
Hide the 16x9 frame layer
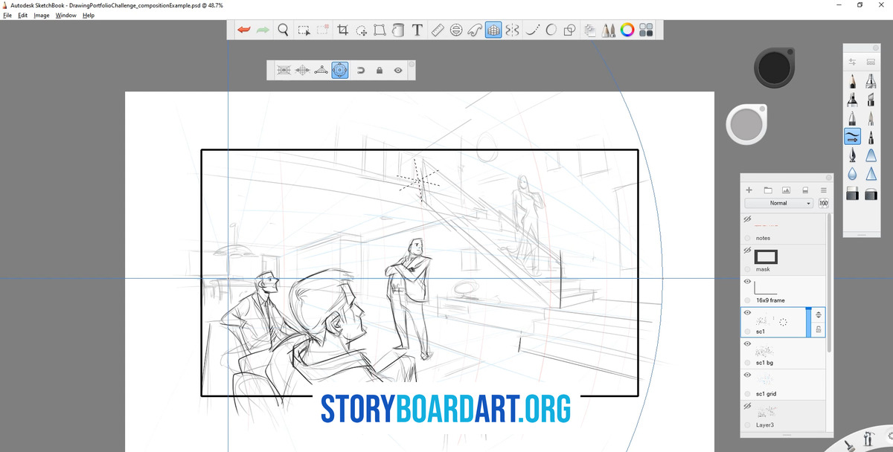coord(747,282)
